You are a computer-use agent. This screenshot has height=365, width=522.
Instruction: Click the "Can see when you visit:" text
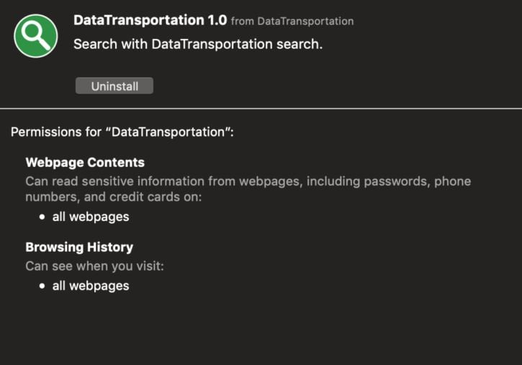(x=95, y=266)
